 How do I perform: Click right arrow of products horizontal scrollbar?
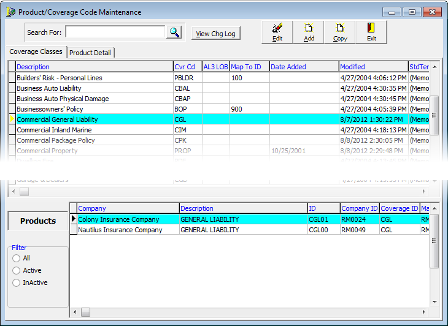[x=423, y=312]
